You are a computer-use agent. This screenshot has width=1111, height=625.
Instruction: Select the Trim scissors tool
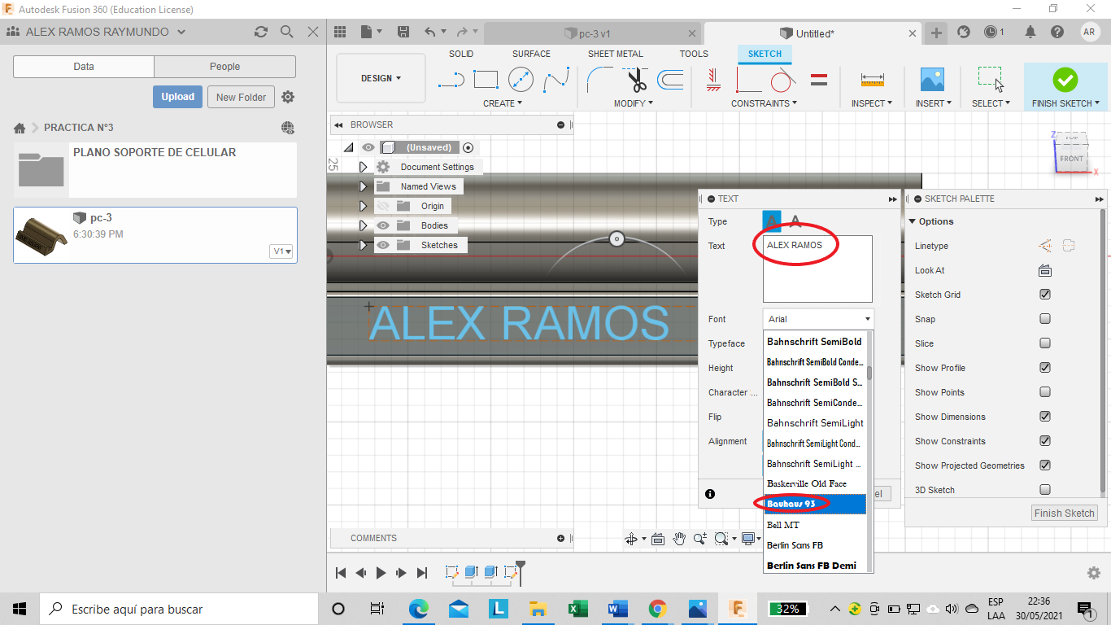[x=635, y=80]
